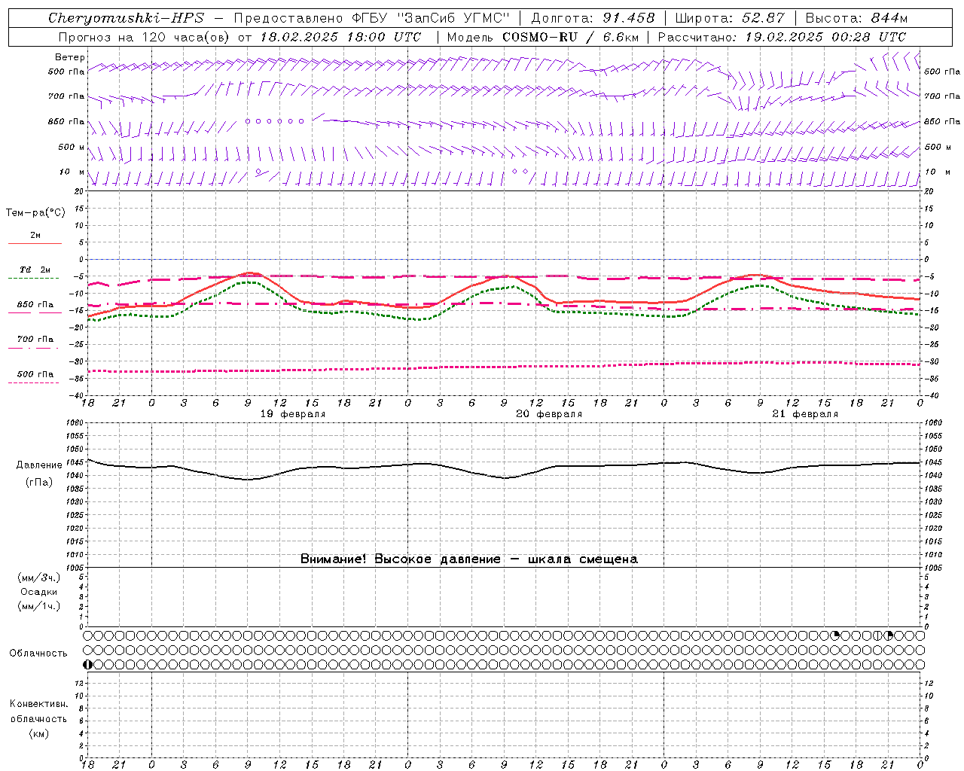Select the Высота: 844м field
This screenshot has height=771, width=964.
coord(856,18)
